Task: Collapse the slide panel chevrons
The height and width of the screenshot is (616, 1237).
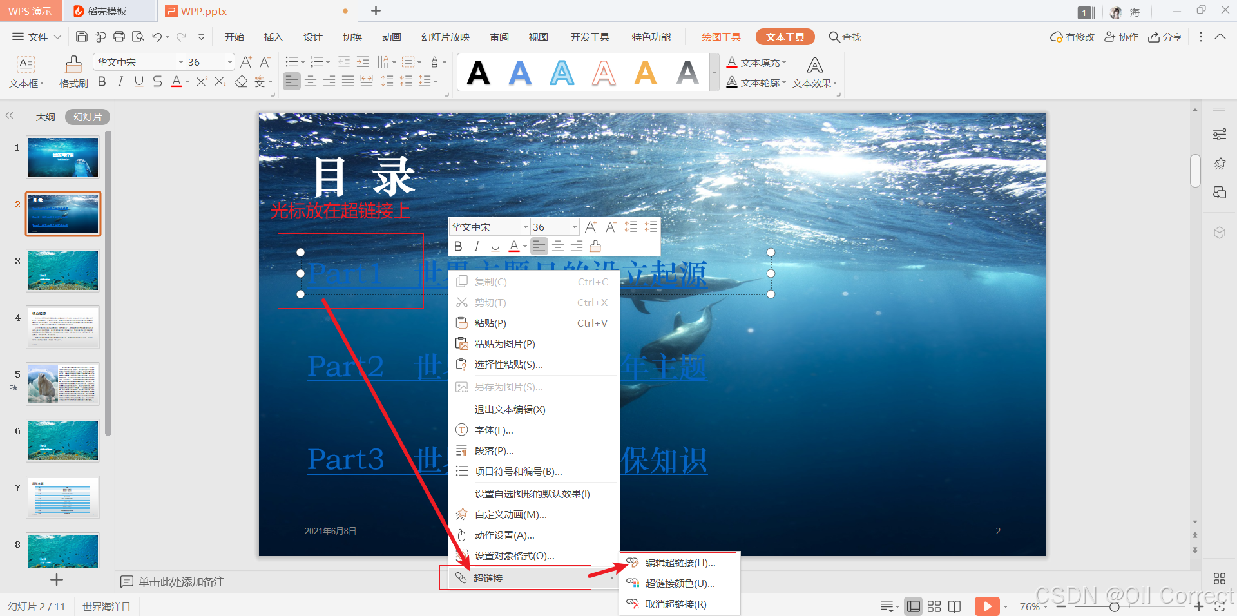Action: click(9, 116)
